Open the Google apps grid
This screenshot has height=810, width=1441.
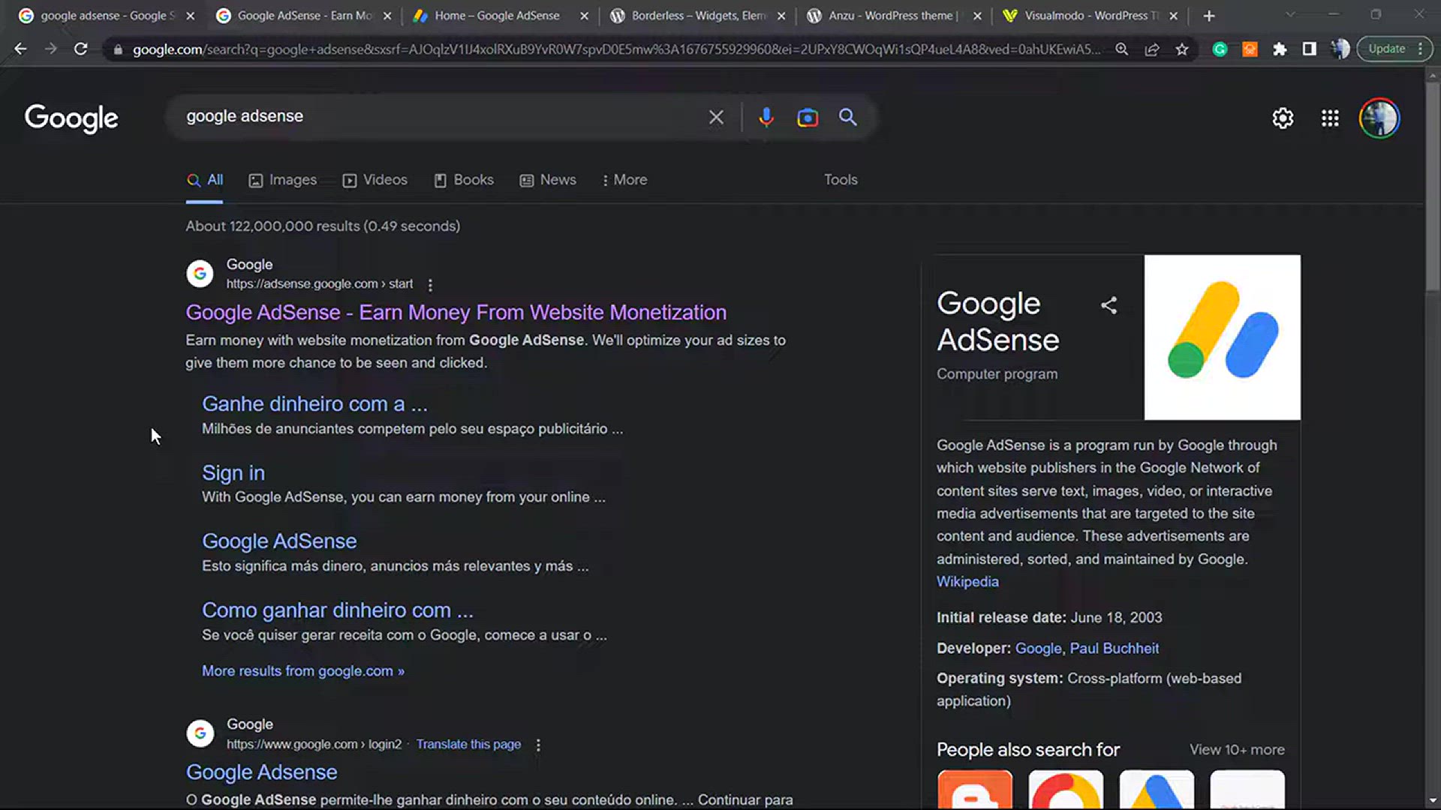(1330, 118)
